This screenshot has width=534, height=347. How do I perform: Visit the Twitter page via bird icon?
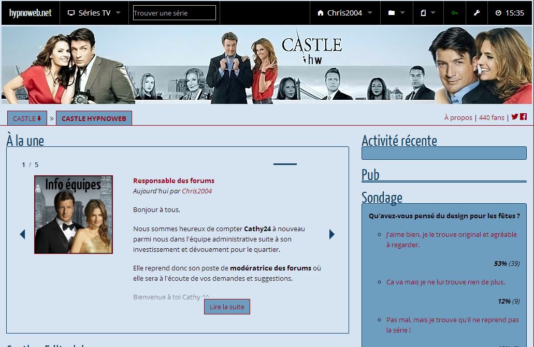pyautogui.click(x=515, y=117)
